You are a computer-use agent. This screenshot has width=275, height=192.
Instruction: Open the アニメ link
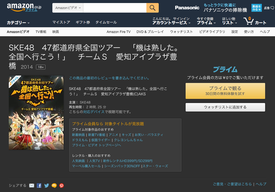coord(113,135)
